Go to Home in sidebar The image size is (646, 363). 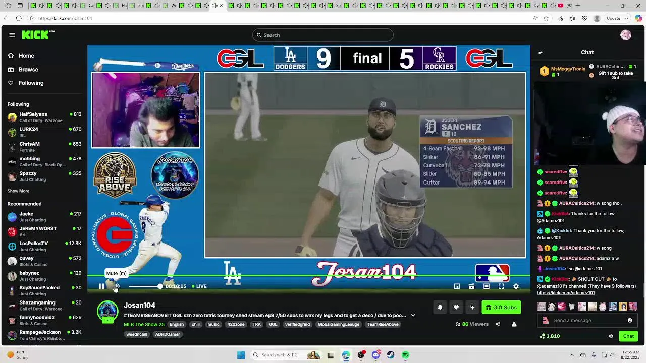click(x=26, y=56)
